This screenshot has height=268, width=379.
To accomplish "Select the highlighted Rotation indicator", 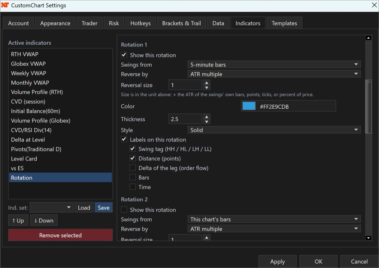I will tap(60, 177).
